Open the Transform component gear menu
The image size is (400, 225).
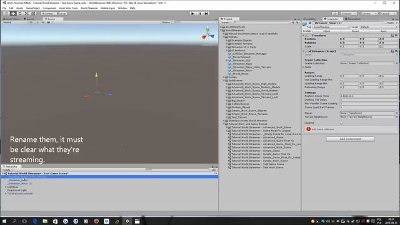(396, 36)
